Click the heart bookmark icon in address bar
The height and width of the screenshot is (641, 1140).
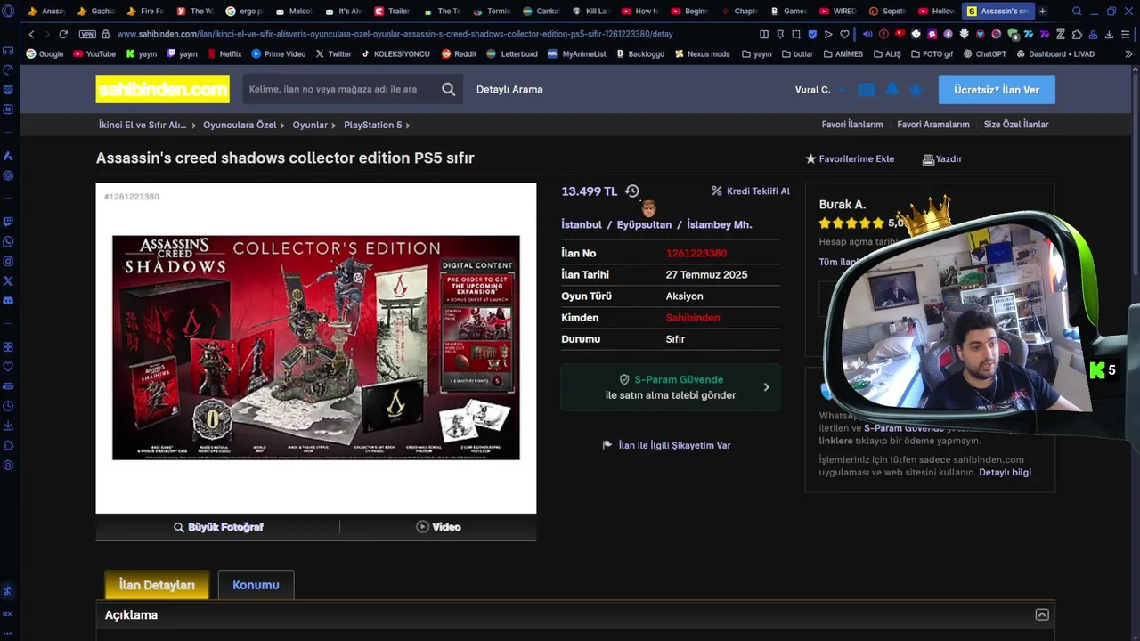pos(844,34)
